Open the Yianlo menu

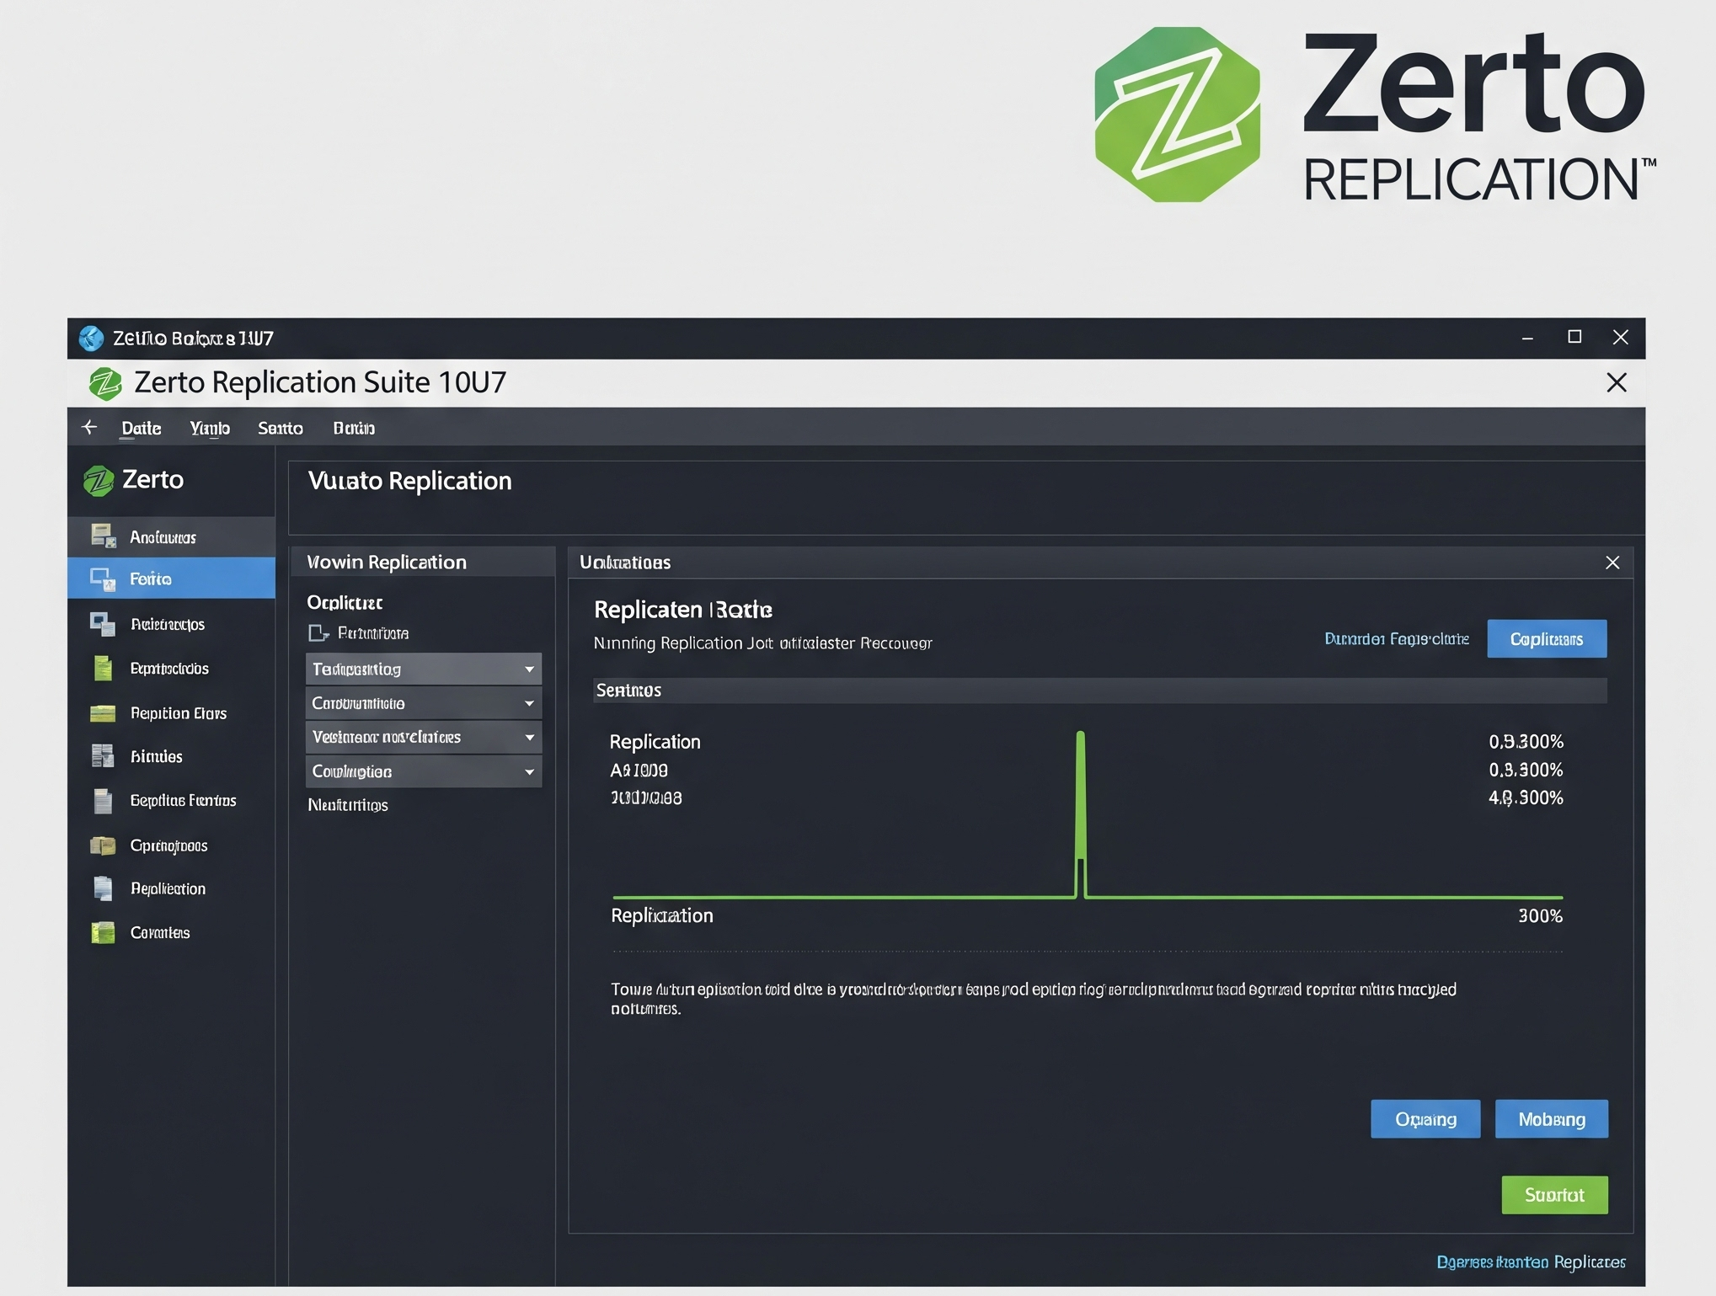(x=210, y=428)
